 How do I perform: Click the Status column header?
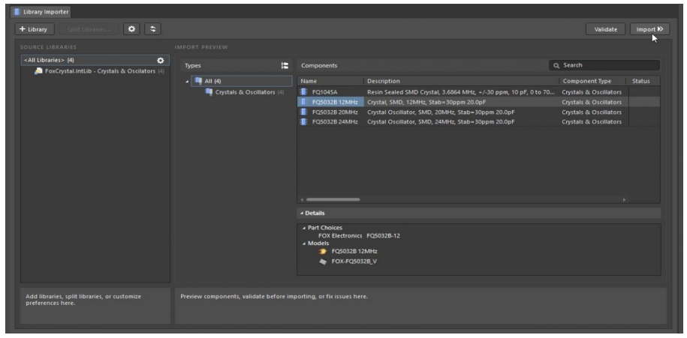(x=643, y=82)
